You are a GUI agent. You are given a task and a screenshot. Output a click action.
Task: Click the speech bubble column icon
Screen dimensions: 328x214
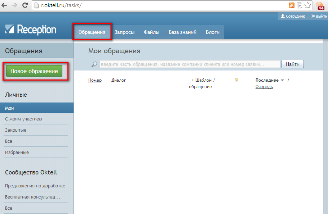click(236, 80)
